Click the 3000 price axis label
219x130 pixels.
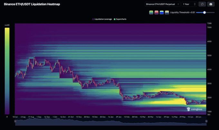coord(209,84)
